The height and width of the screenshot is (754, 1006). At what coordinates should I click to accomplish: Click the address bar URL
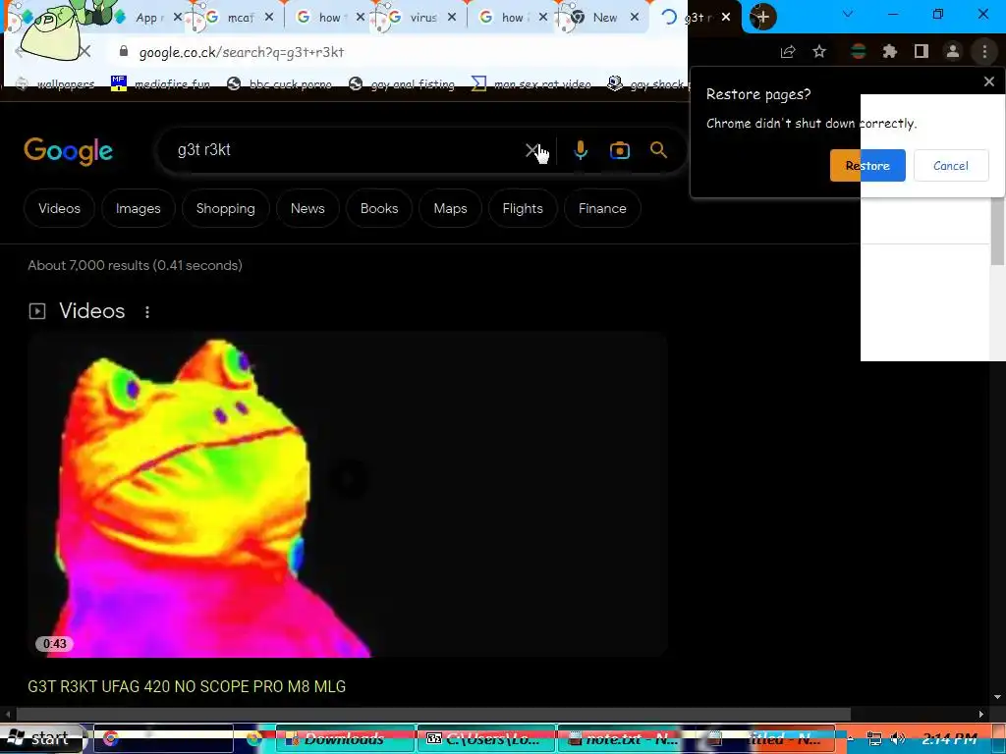tap(242, 52)
